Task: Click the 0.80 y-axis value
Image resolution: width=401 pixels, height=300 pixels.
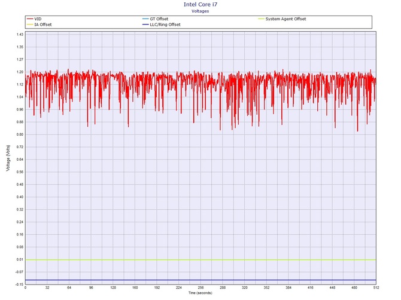Action: 20,134
